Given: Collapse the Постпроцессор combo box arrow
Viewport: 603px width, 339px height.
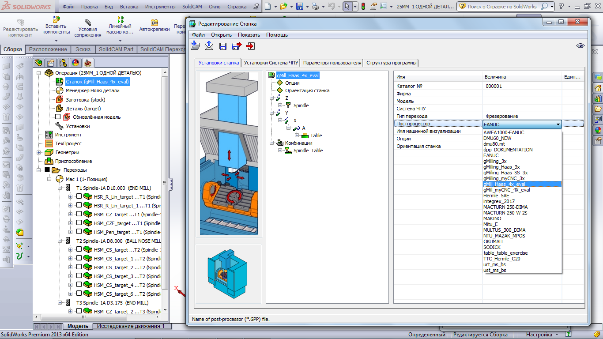Looking at the screenshot, I should (x=558, y=124).
